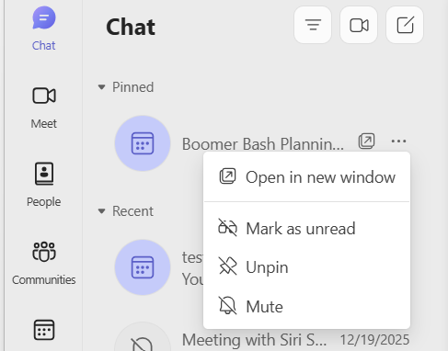
Task: Open the Calendar icon in sidebar
Action: (x=44, y=330)
